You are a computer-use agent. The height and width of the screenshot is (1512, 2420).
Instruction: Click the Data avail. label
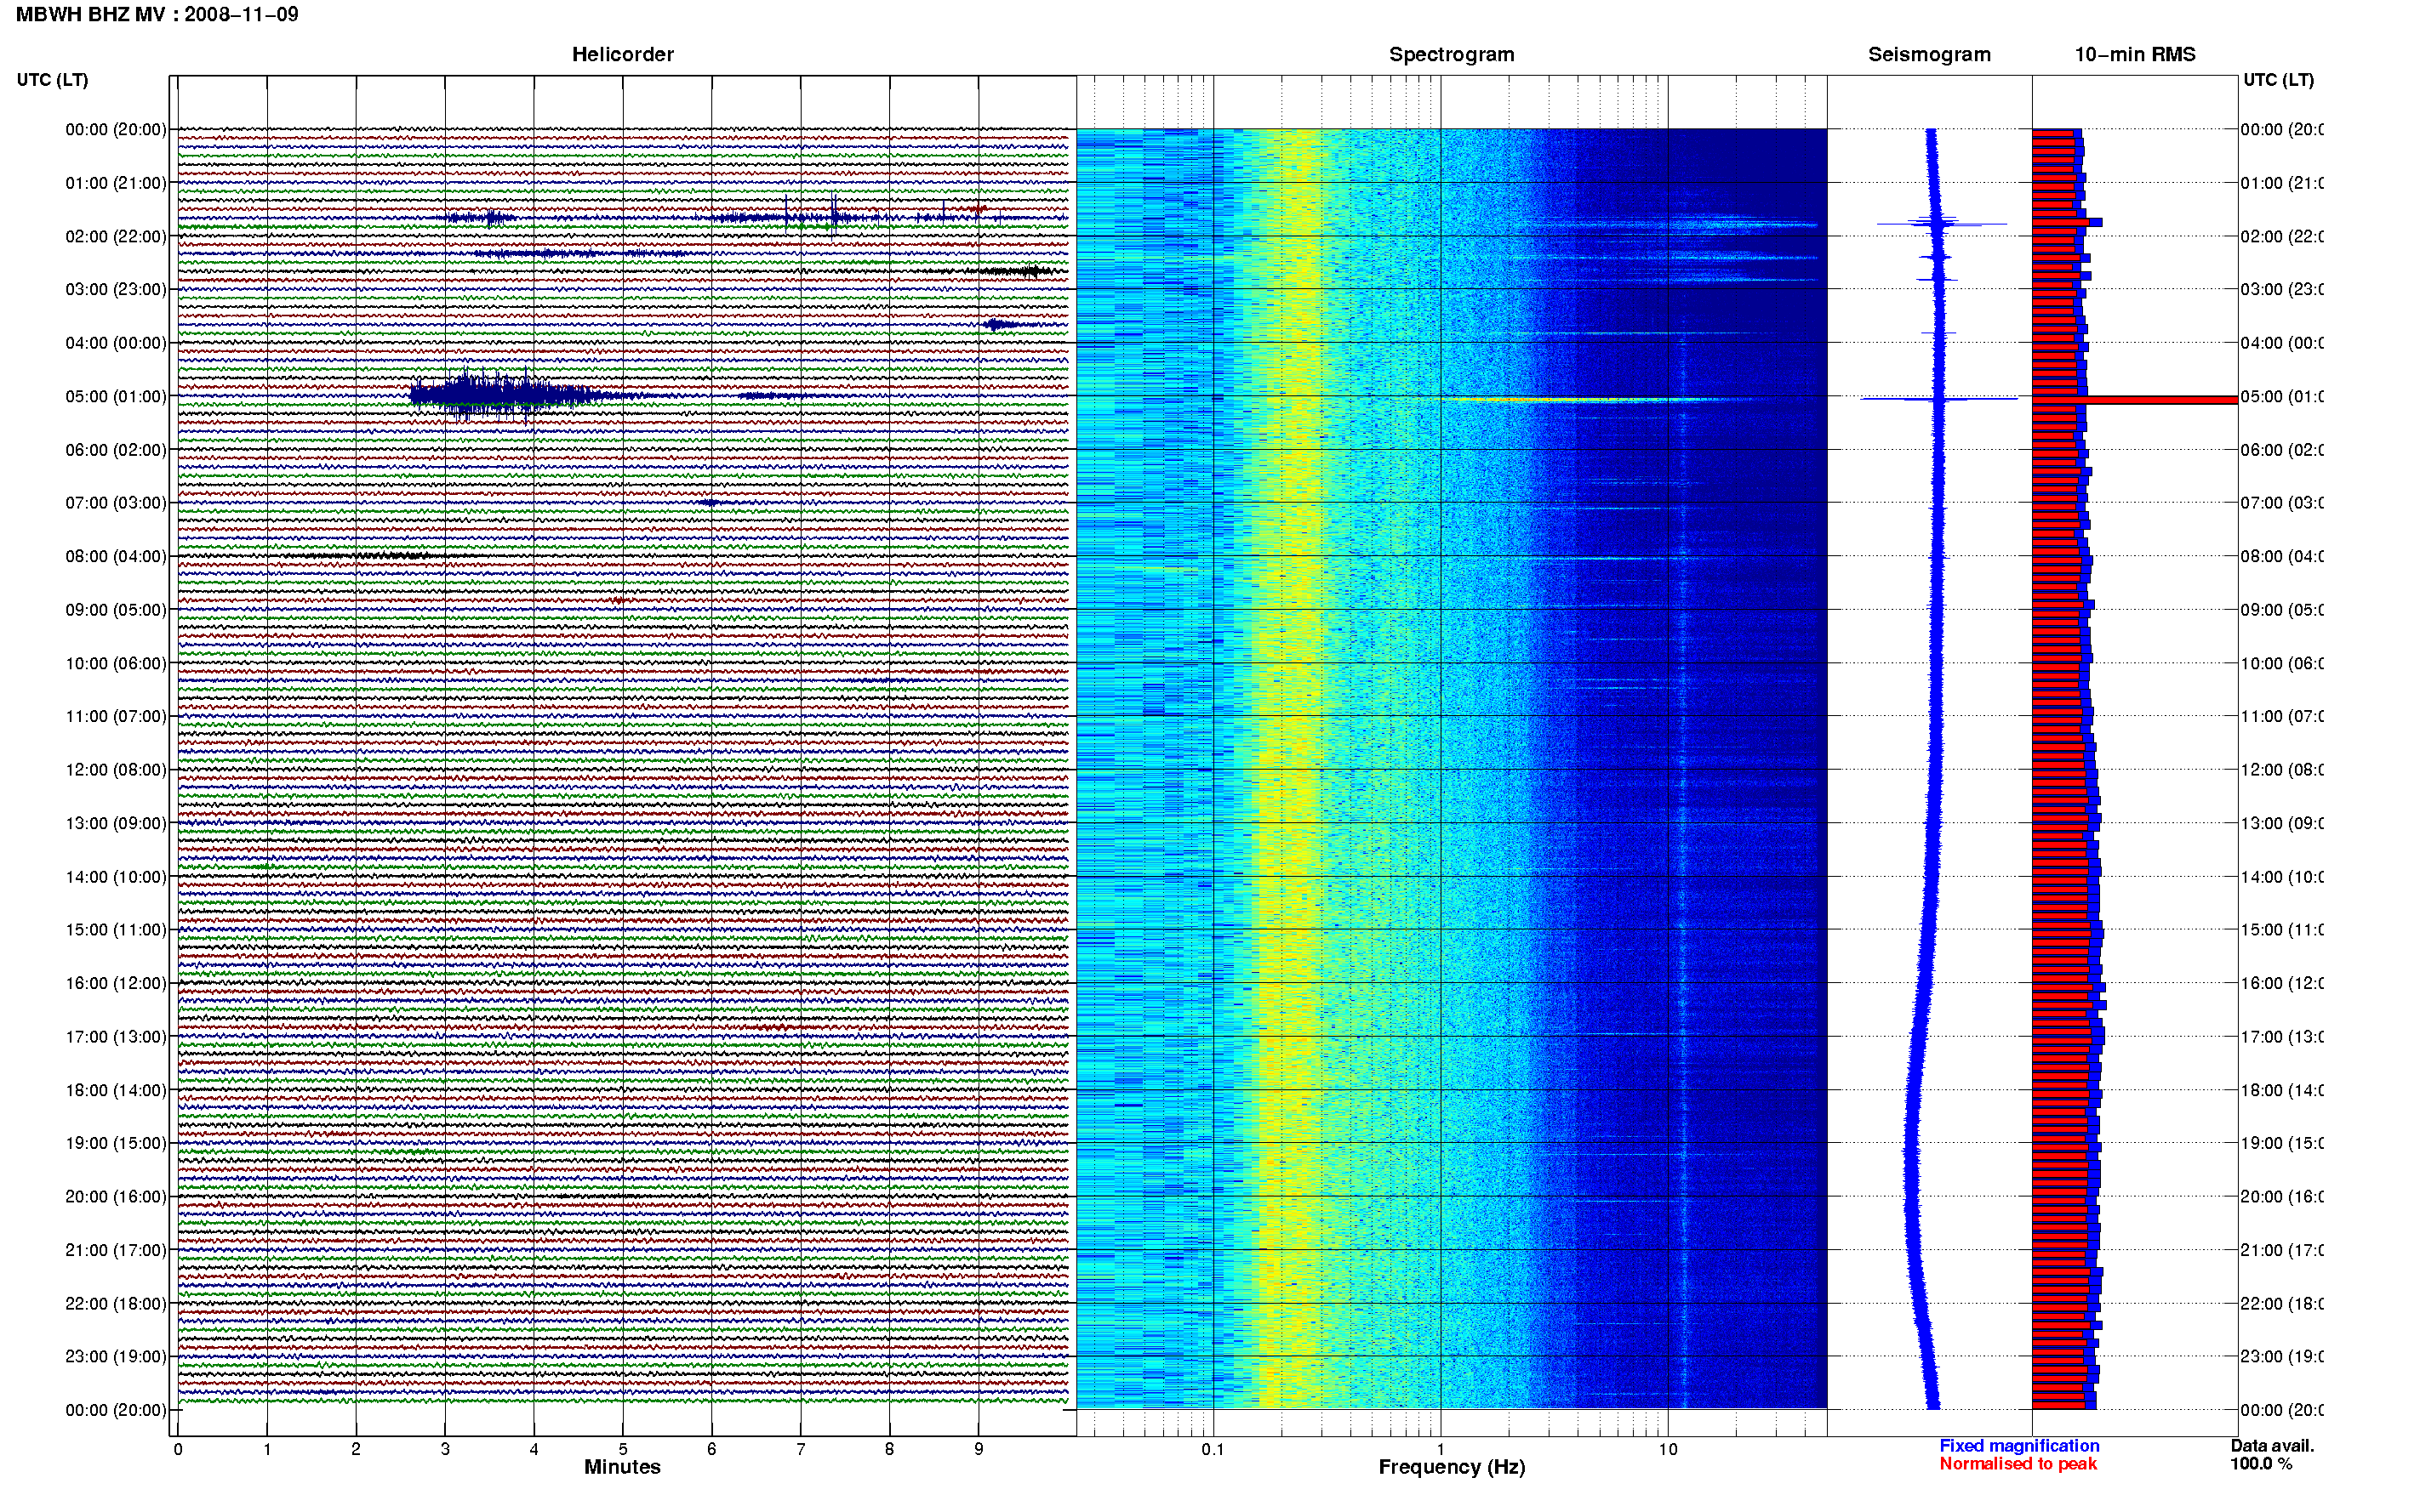click(2272, 1446)
